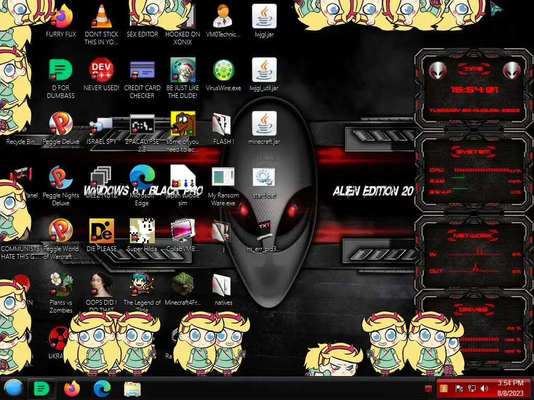Image resolution: width=534 pixels, height=400 pixels.
Task: Open the CREDIT CARD CHECKER shortcut
Action: (x=142, y=70)
